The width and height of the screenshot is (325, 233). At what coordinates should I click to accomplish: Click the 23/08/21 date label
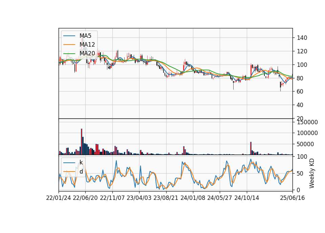pos(166,198)
